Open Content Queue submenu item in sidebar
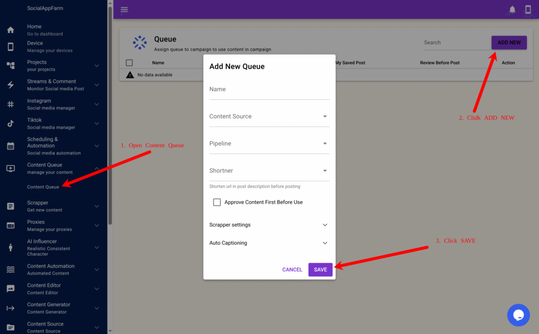The width and height of the screenshot is (539, 334). (x=43, y=187)
